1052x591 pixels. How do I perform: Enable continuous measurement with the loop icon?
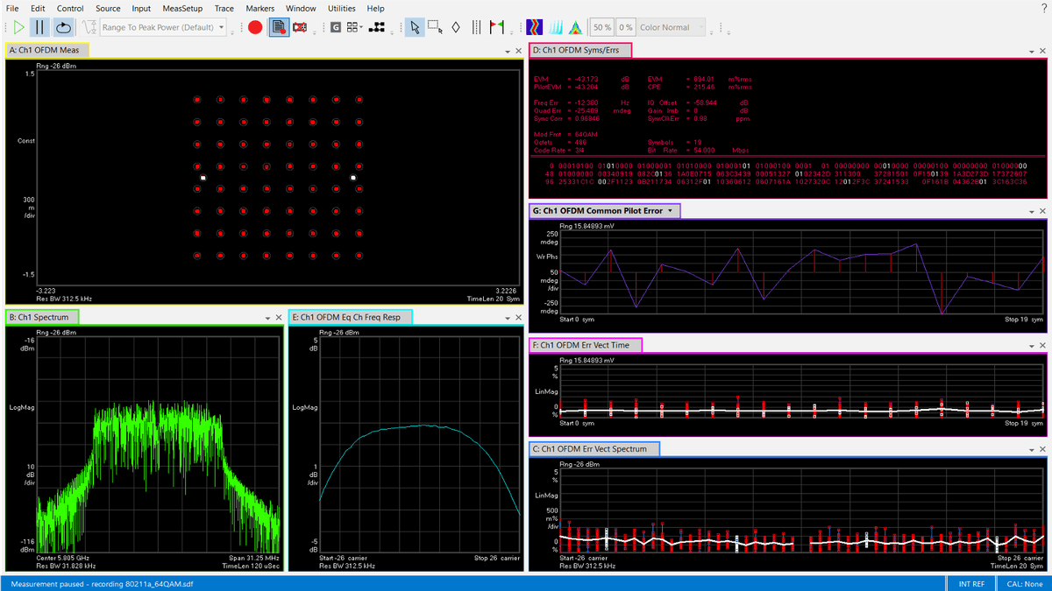(61, 27)
